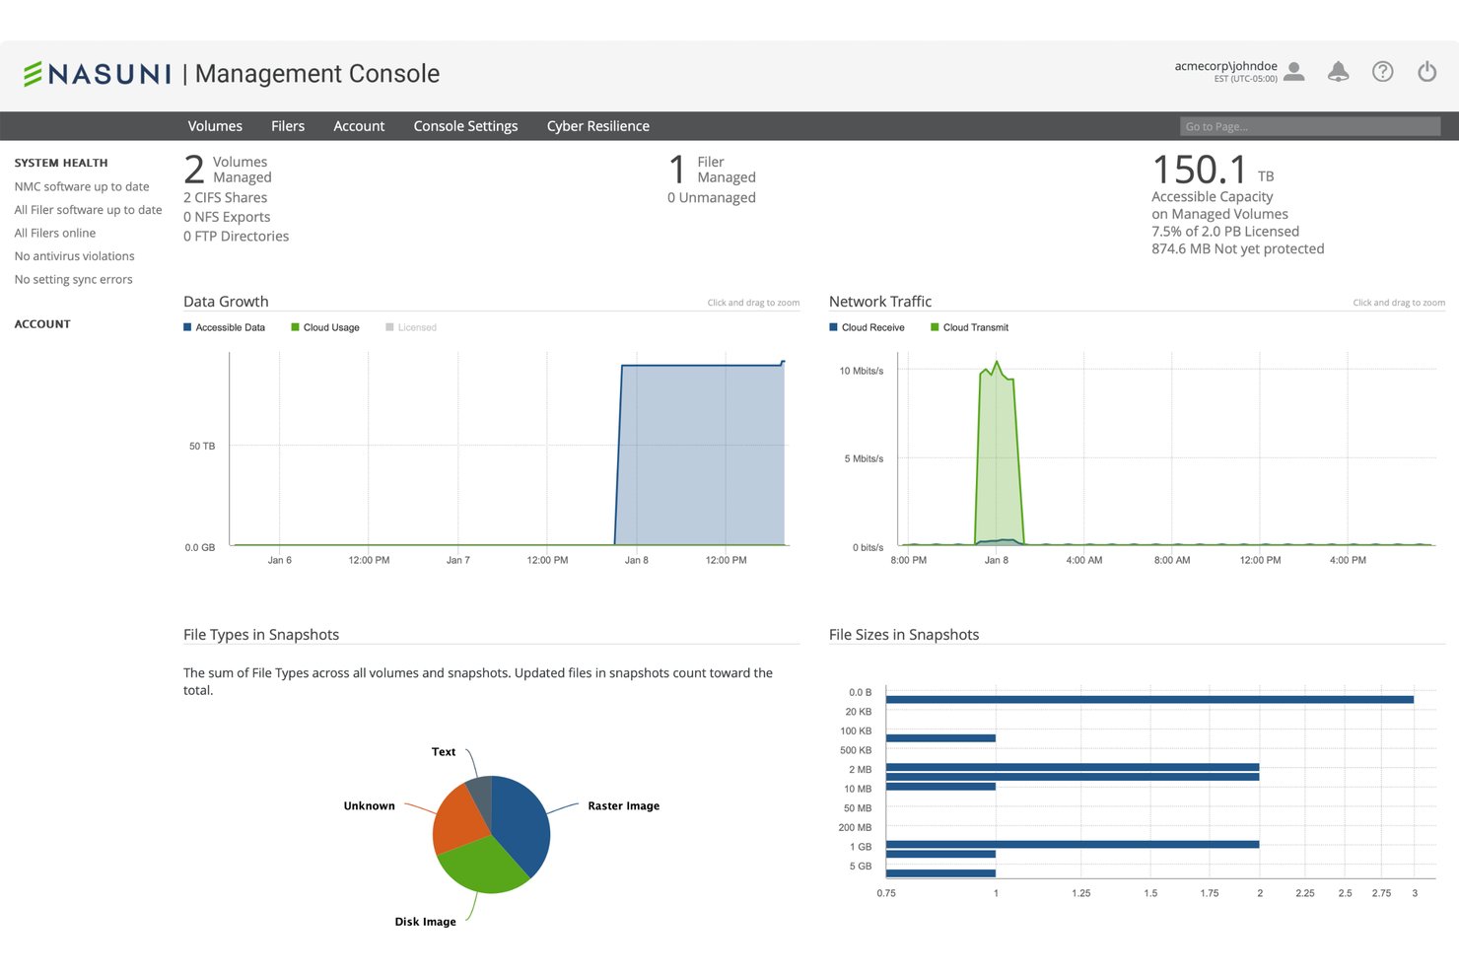Image resolution: width=1459 pixels, height=973 pixels.
Task: Toggle the Cloud Usage legend entry
Action: click(325, 327)
